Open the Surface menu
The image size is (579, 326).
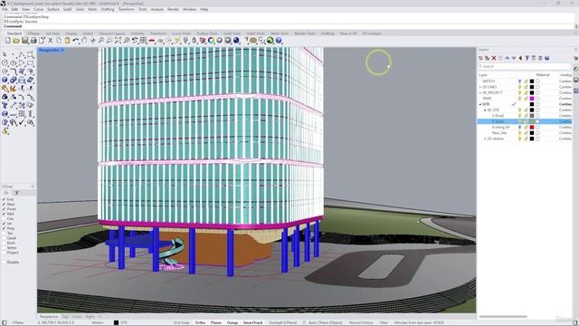(x=53, y=9)
